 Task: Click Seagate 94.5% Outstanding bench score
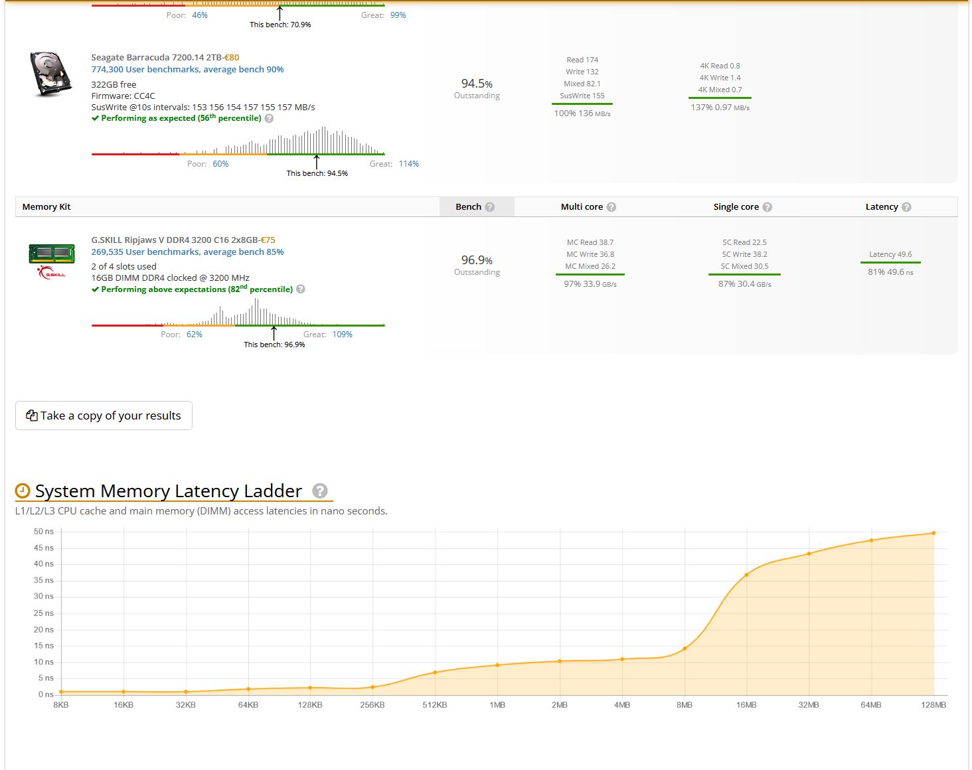(x=477, y=88)
